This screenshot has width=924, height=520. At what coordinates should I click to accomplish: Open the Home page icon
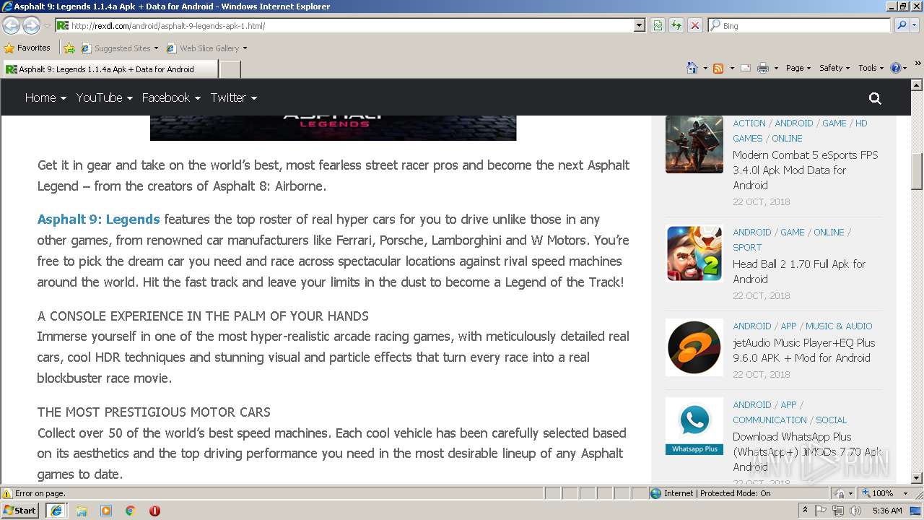692,68
